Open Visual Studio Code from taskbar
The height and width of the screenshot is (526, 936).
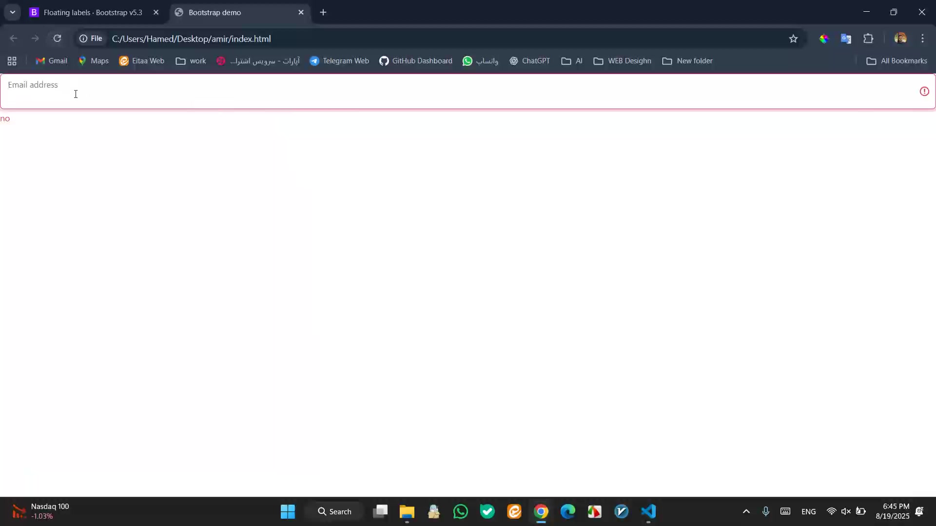pyautogui.click(x=648, y=511)
